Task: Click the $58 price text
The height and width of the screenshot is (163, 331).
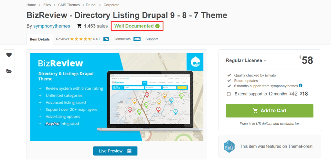Action: pos(306,60)
